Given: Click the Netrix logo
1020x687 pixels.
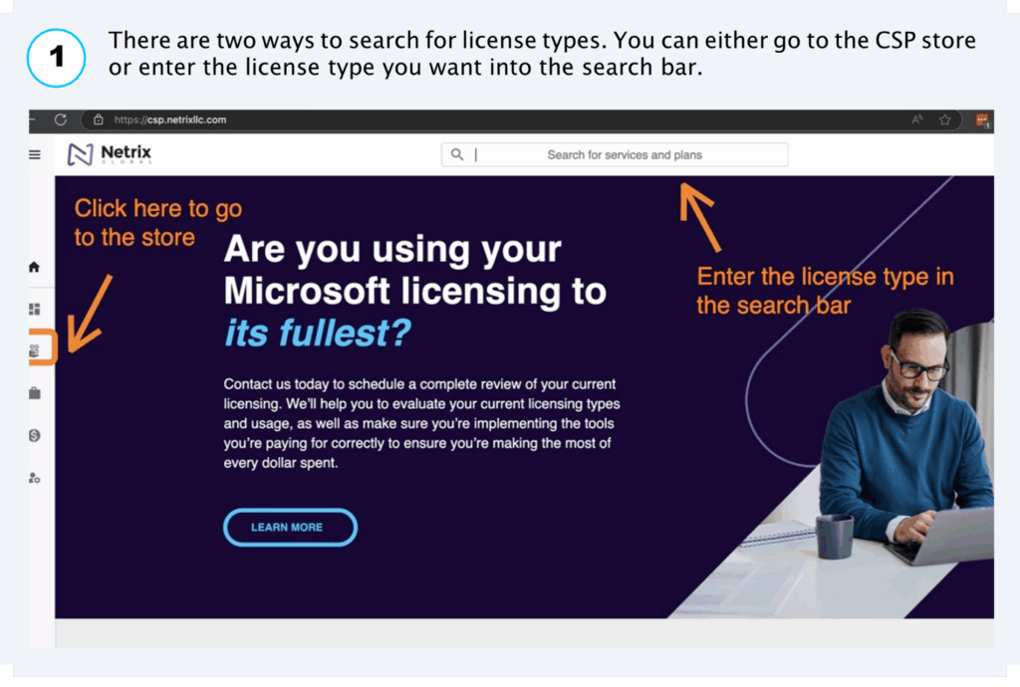Looking at the screenshot, I should click(x=110, y=154).
